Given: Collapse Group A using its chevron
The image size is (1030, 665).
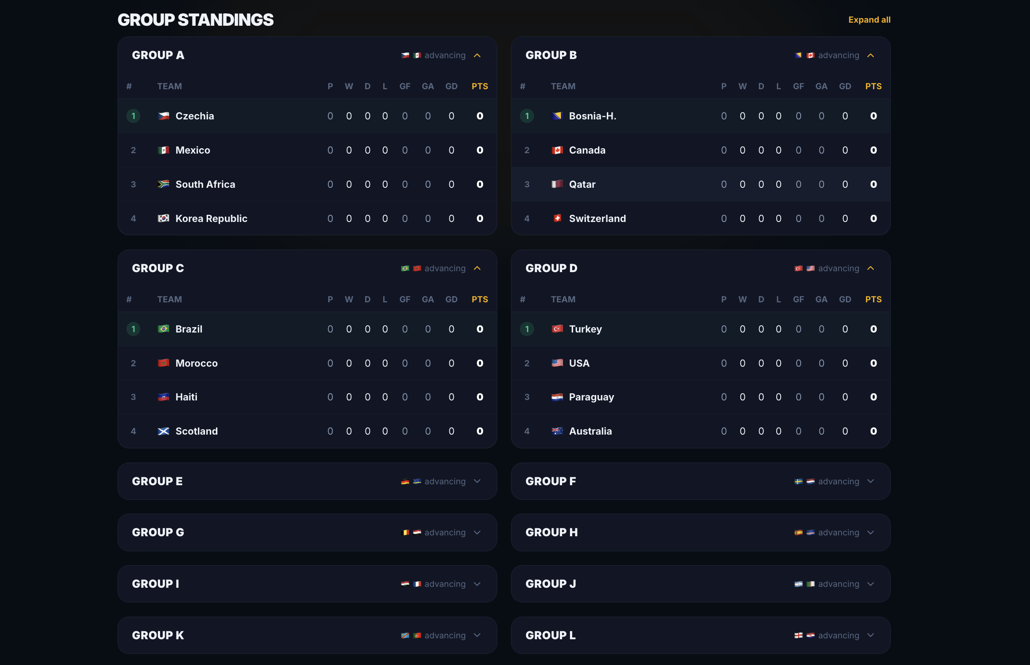Looking at the screenshot, I should tap(477, 55).
